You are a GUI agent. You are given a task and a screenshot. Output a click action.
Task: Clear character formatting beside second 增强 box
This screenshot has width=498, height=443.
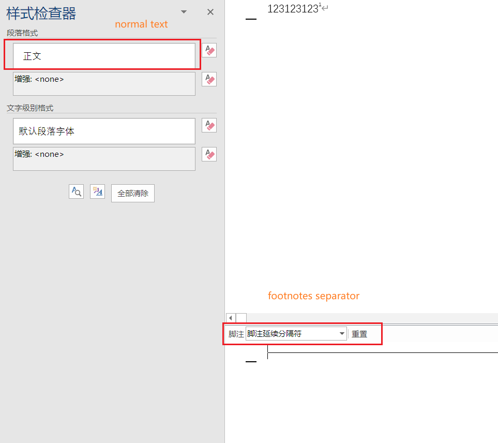tap(209, 154)
